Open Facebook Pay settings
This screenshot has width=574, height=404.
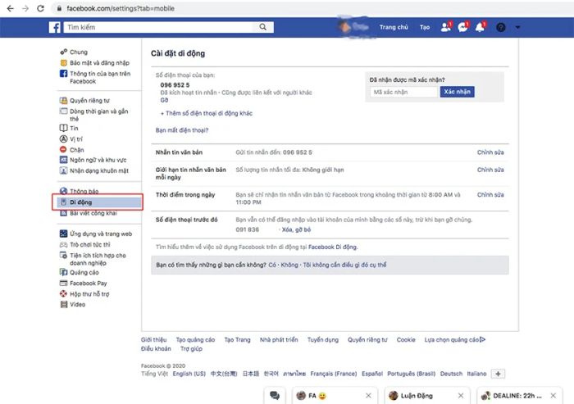tap(89, 283)
